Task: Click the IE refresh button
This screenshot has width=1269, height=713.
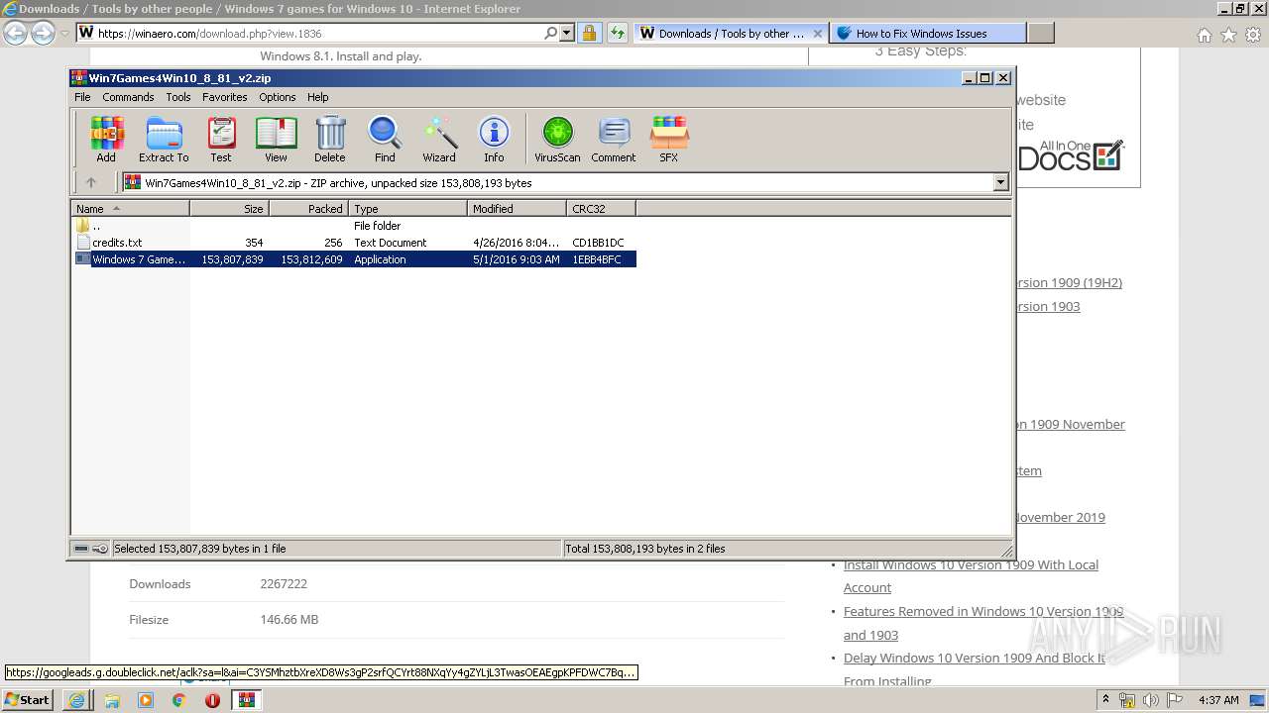Action: pos(618,33)
